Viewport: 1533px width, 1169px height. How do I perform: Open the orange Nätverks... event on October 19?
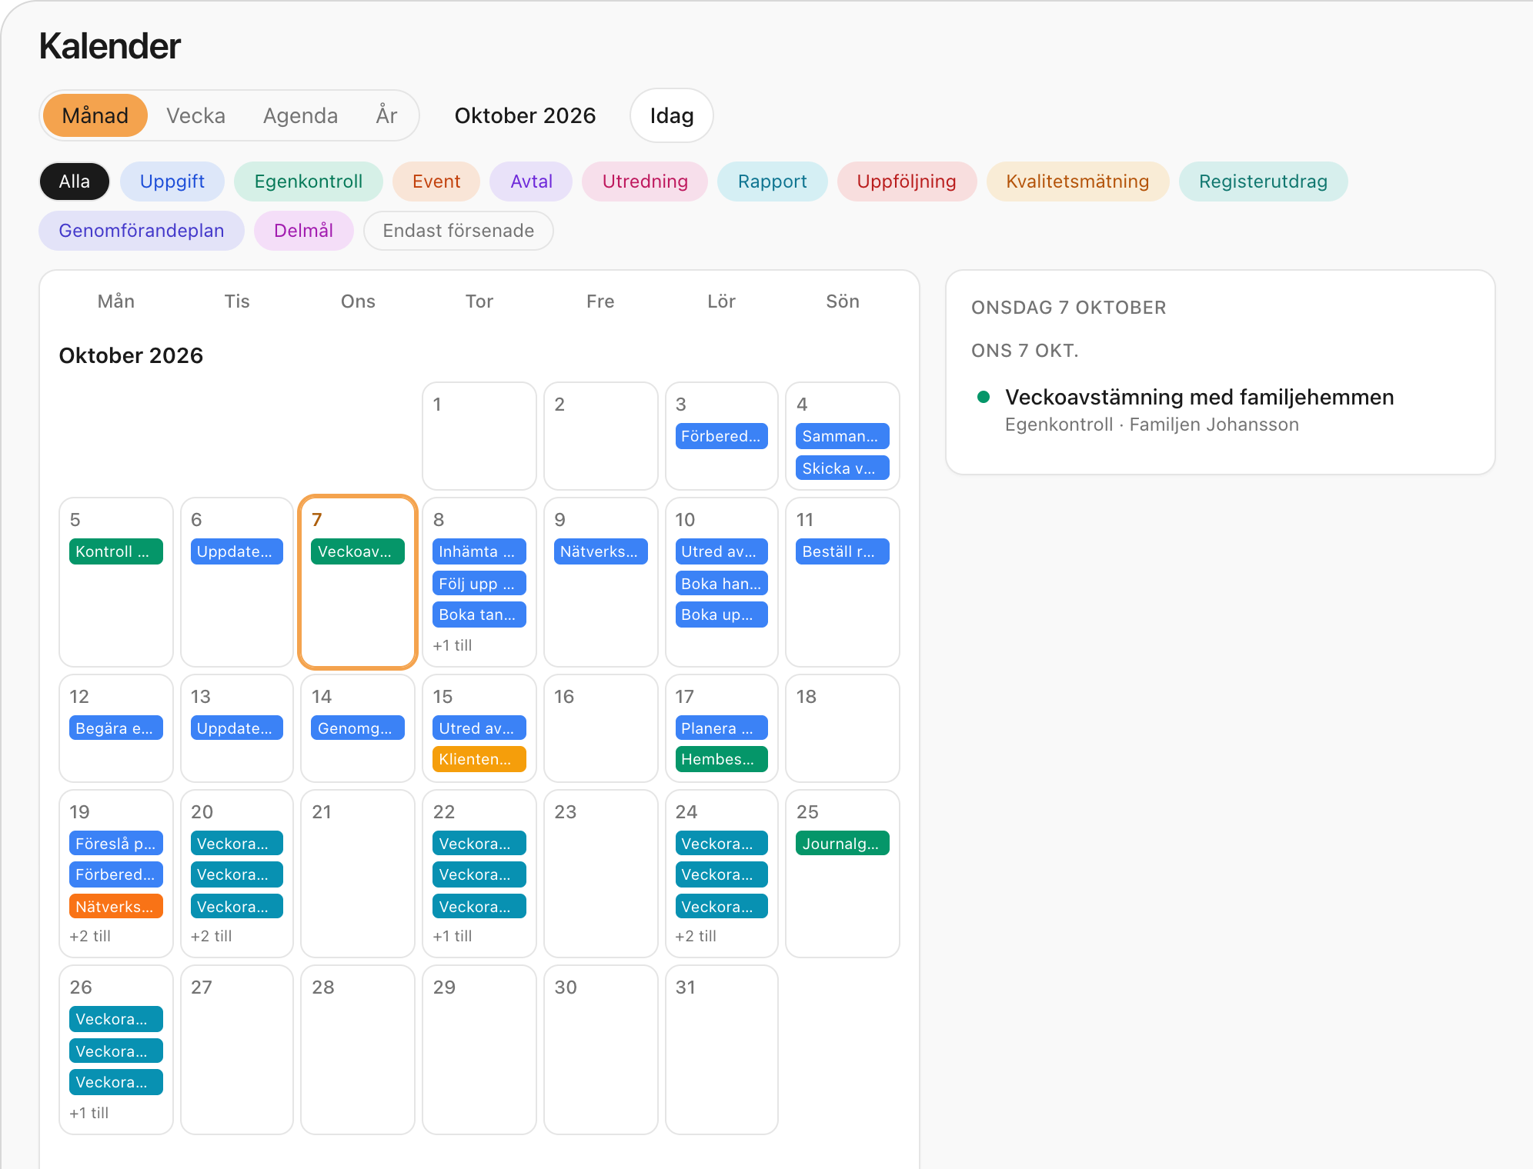click(116, 907)
